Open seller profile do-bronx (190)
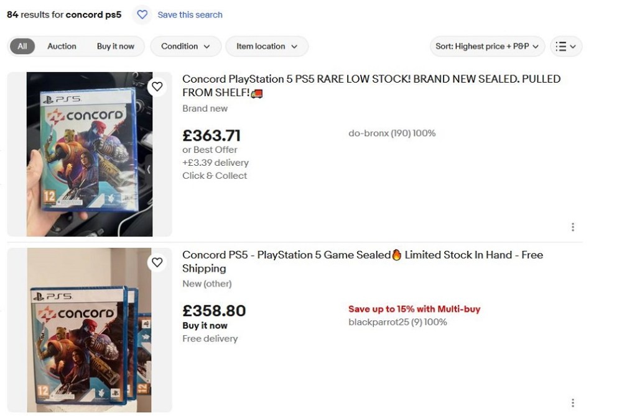 pyautogui.click(x=391, y=133)
